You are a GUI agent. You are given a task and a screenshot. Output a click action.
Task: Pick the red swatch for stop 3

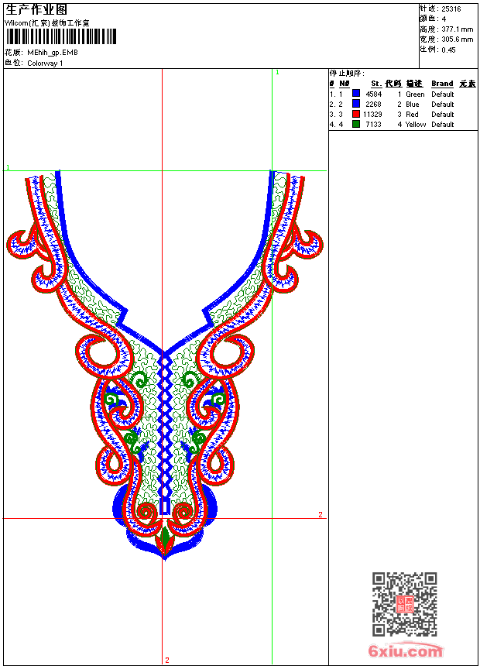(x=355, y=114)
